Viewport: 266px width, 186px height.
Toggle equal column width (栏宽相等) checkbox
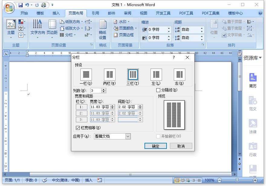(78, 128)
